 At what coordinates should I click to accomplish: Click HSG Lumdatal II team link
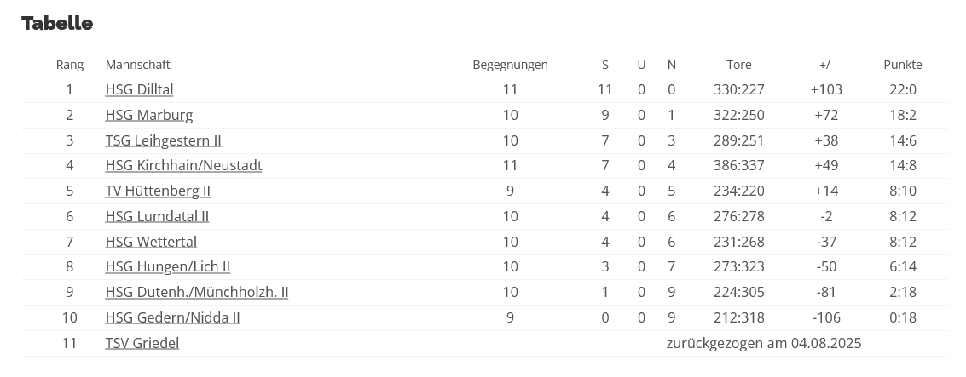point(157,216)
